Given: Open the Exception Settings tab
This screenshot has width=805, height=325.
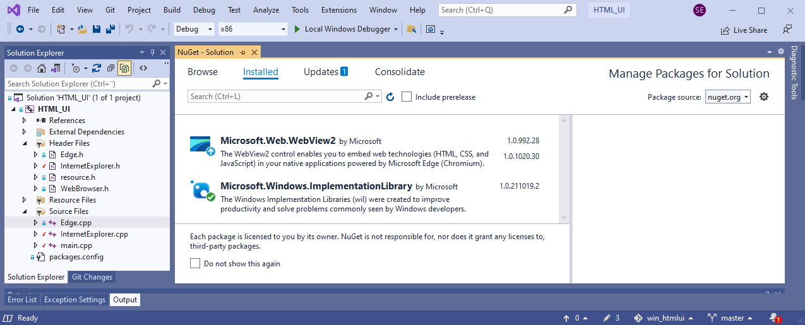Looking at the screenshot, I should [x=75, y=300].
